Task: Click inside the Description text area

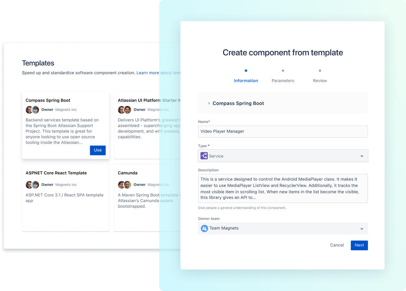Action: pyautogui.click(x=282, y=188)
